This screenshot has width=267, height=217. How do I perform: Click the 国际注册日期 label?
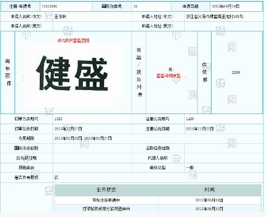(x=26, y=148)
